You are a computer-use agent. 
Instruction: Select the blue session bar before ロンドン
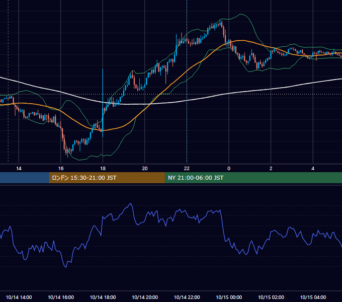(x=25, y=178)
